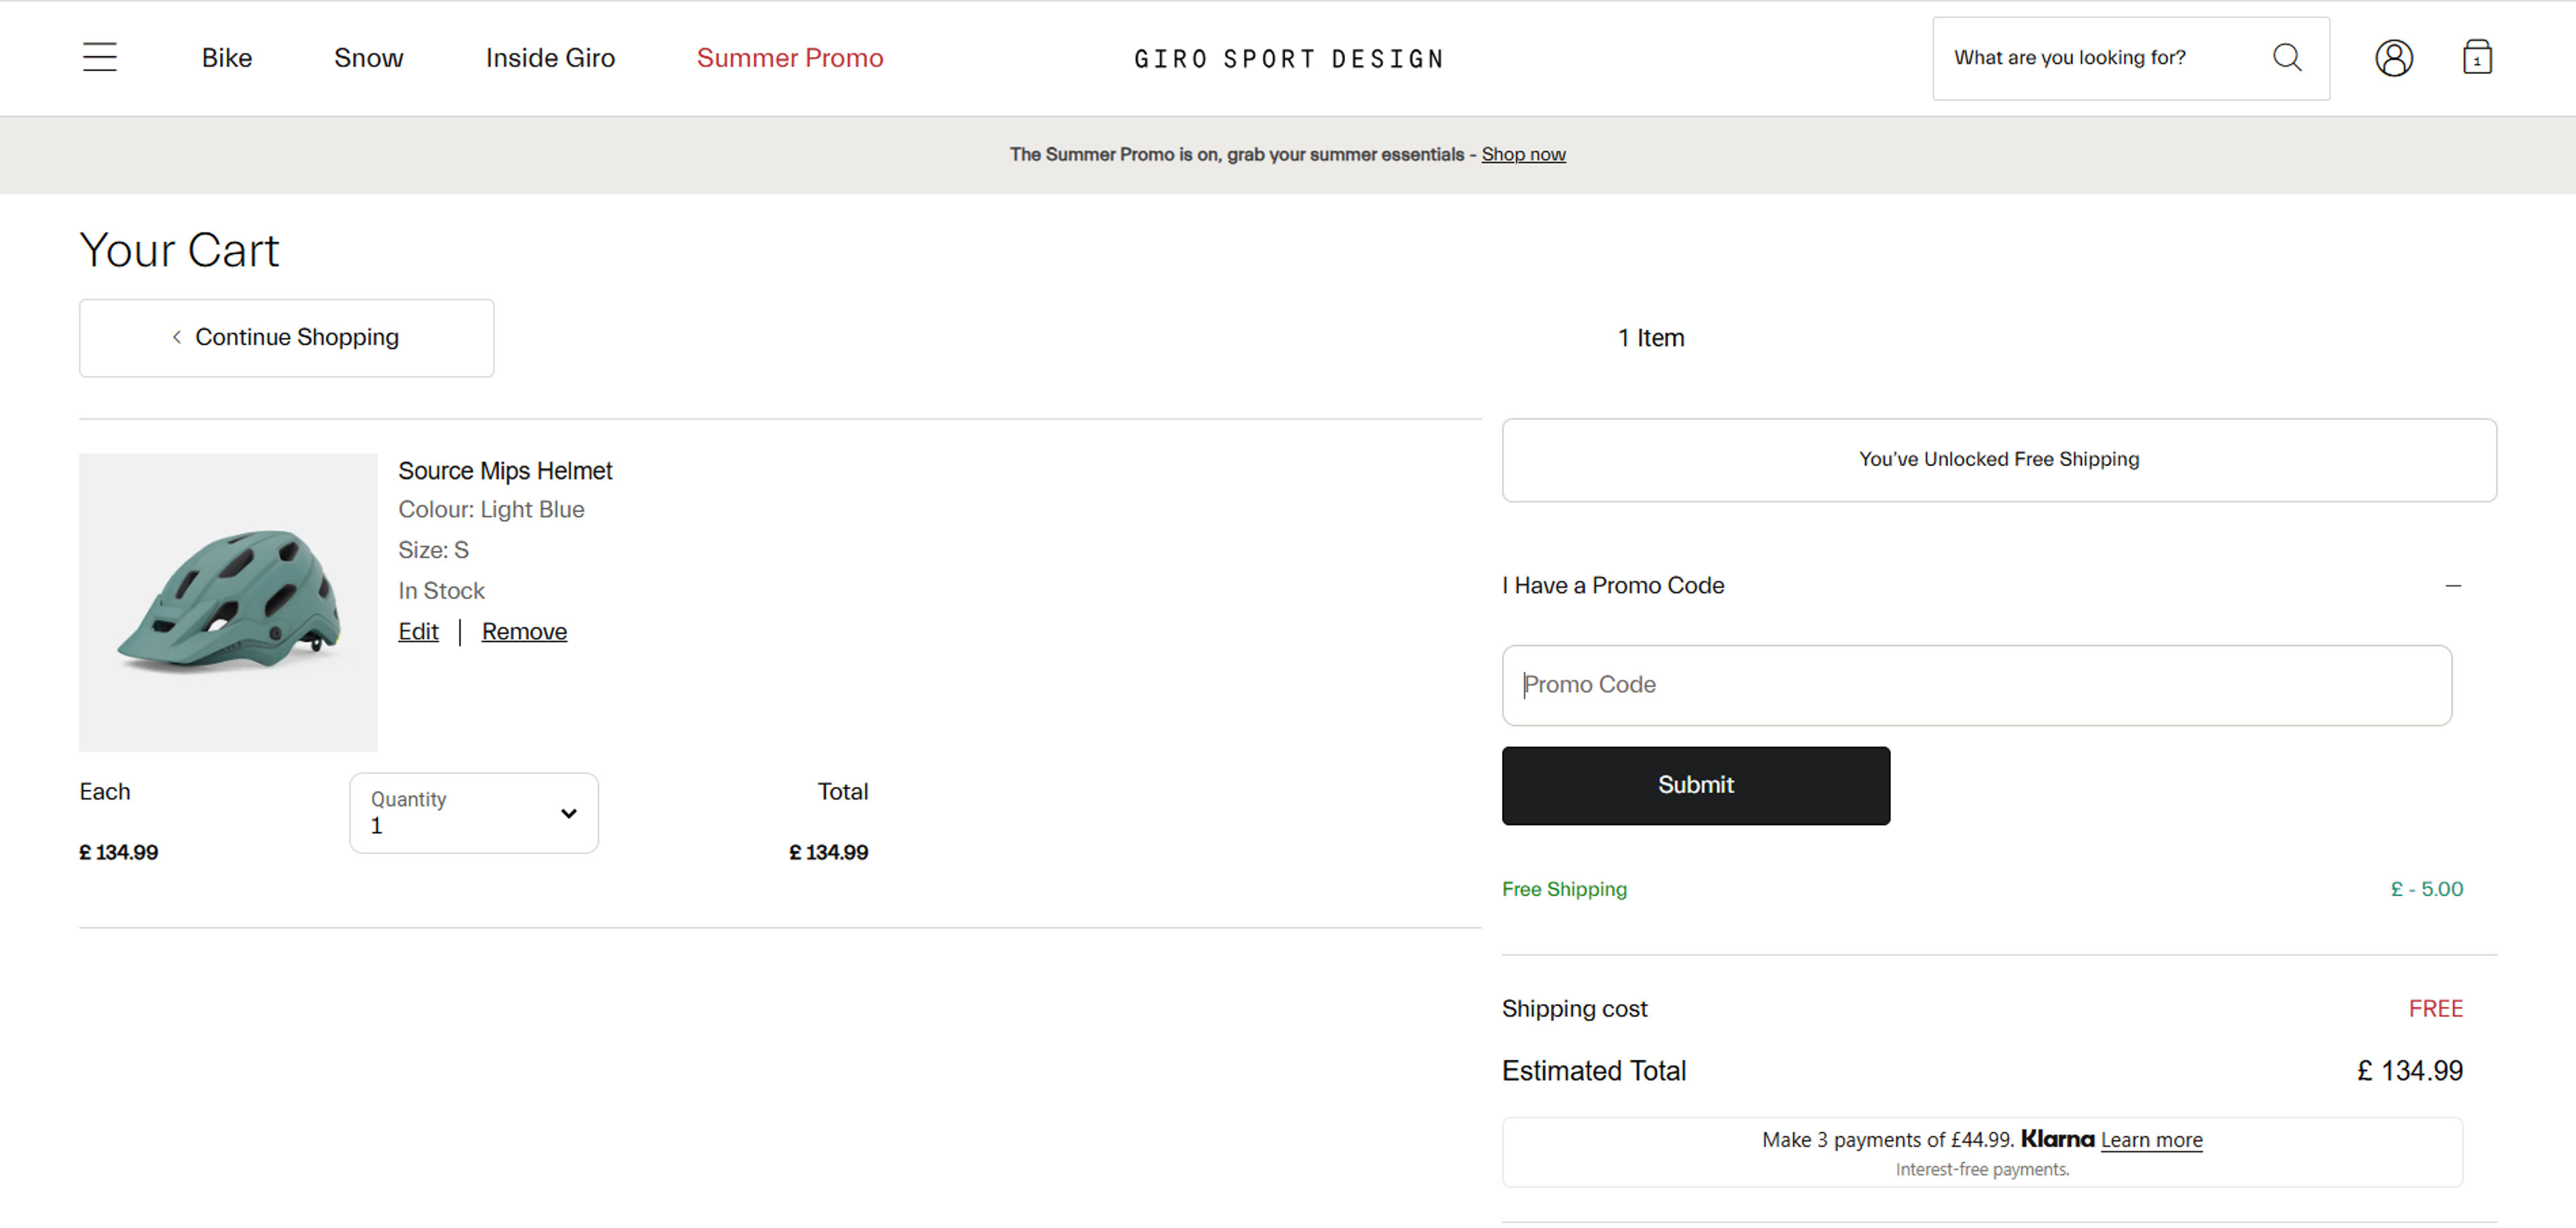Edit the helmet cart item

coord(418,631)
